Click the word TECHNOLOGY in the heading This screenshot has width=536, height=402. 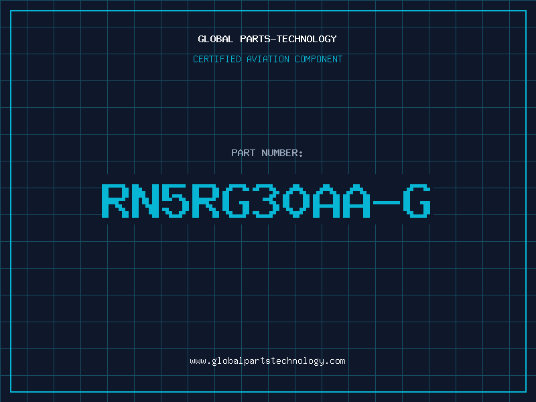tap(307, 39)
